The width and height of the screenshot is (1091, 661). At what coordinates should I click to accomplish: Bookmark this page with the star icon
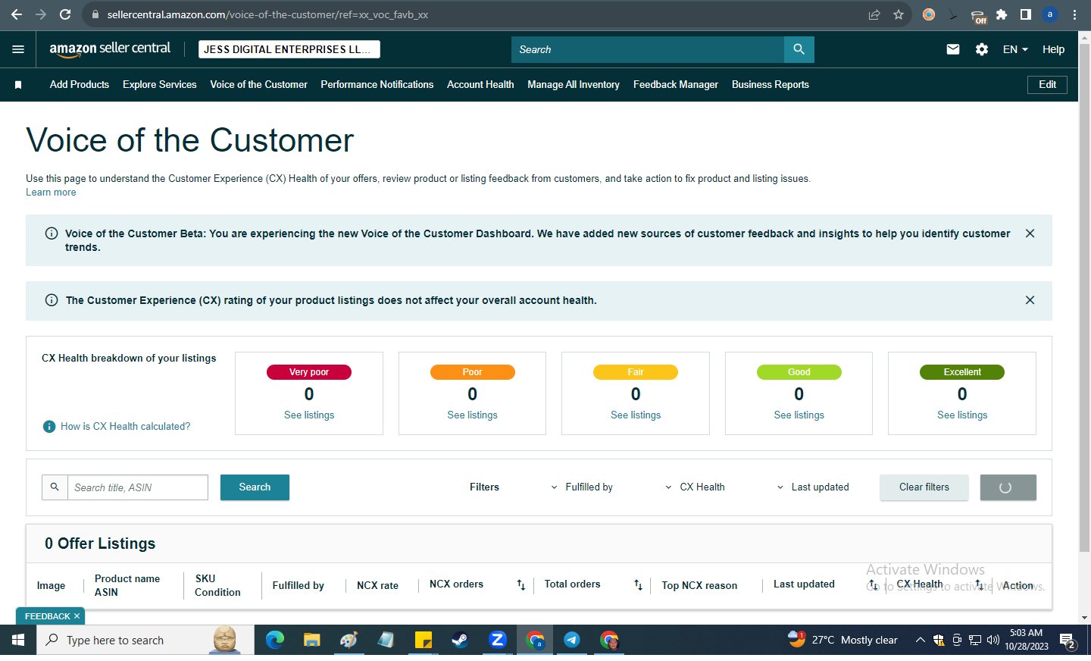[x=899, y=14]
